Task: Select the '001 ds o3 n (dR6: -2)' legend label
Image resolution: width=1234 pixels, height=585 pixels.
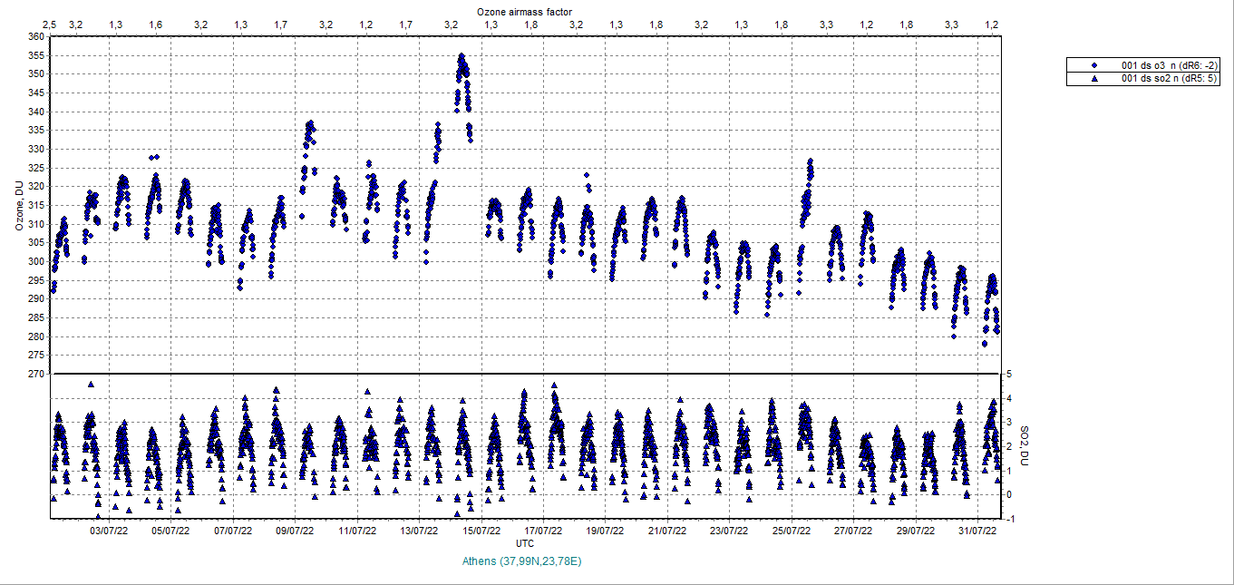Action: (1171, 65)
